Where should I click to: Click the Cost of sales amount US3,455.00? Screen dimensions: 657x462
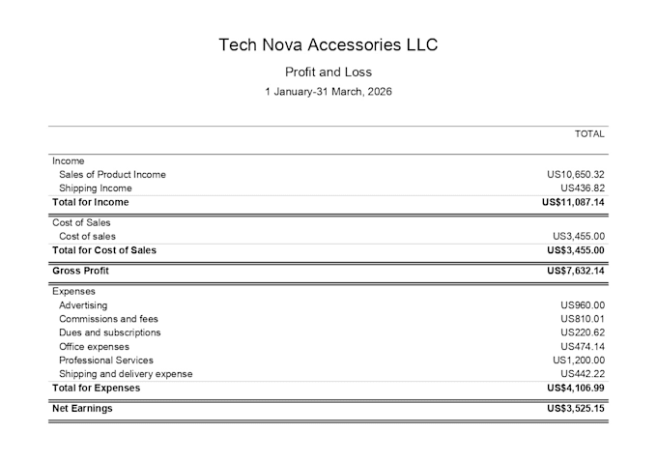pos(578,237)
